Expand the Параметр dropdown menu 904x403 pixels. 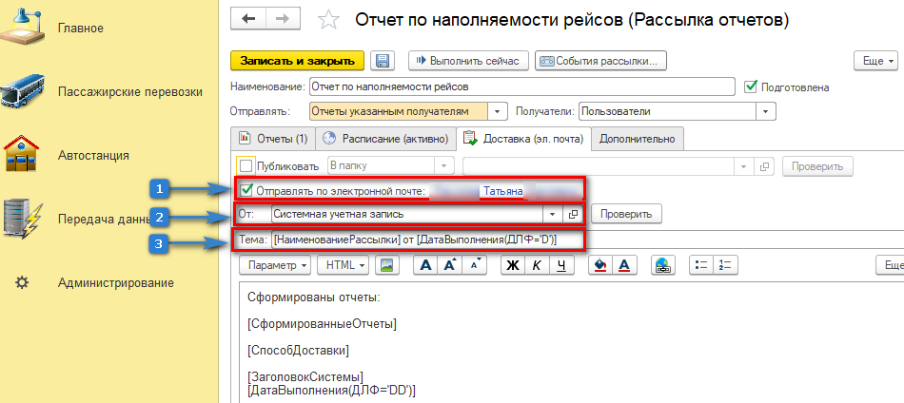277,264
